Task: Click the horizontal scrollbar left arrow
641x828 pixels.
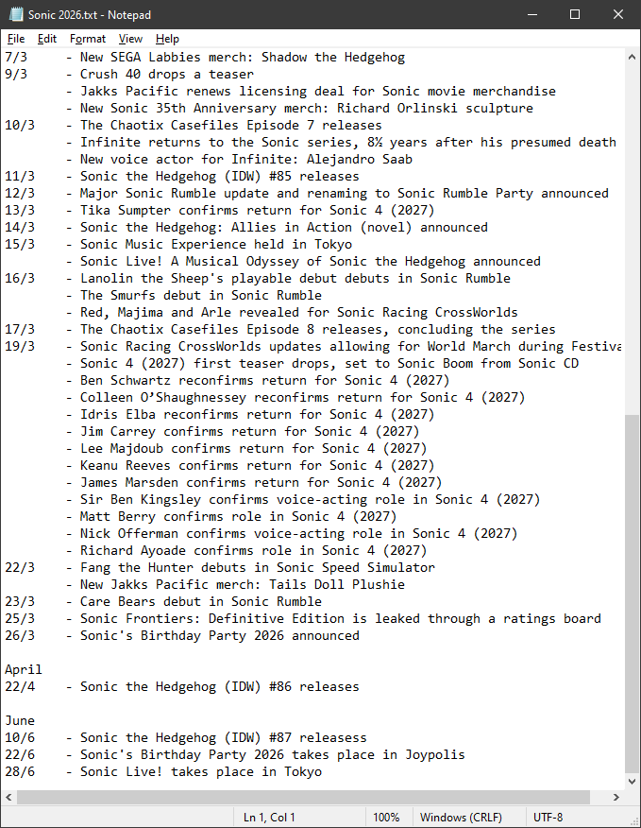Action: click(9, 797)
